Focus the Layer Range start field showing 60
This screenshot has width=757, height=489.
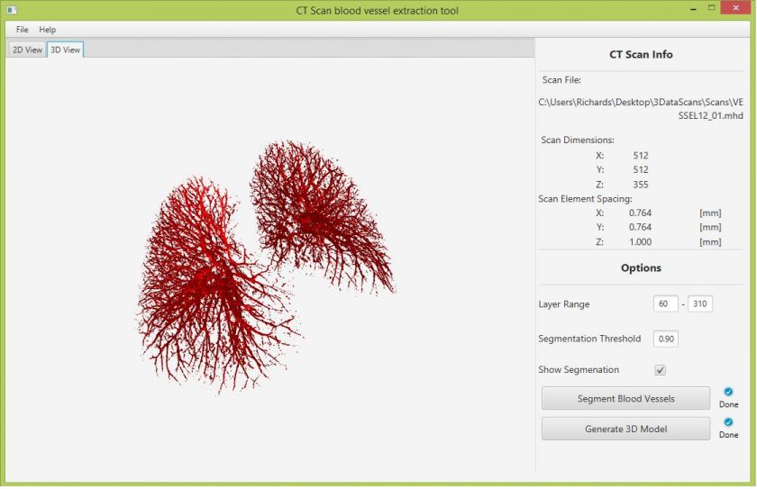pos(666,304)
